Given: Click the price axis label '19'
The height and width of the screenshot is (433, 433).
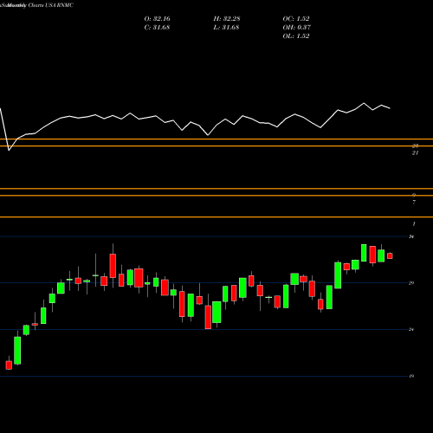Looking at the screenshot, I should [411, 376].
